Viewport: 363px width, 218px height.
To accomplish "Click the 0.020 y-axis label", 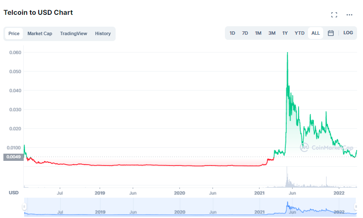I will (15, 129).
